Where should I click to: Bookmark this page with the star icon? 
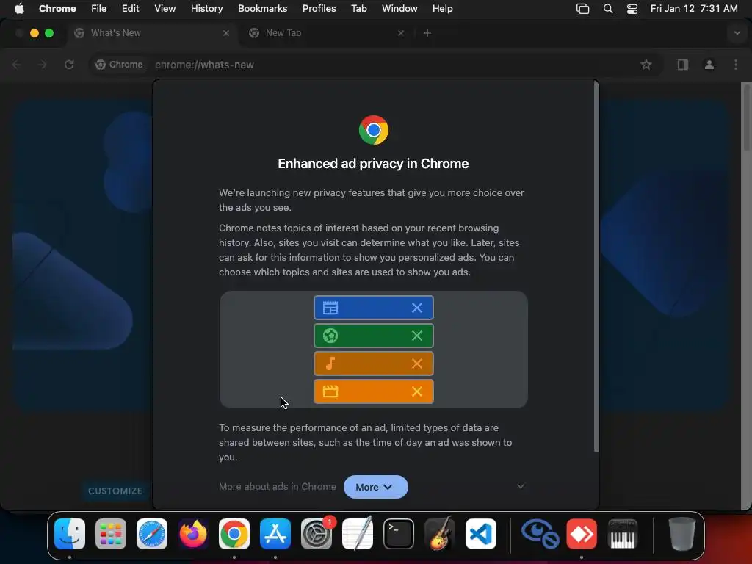click(x=646, y=65)
